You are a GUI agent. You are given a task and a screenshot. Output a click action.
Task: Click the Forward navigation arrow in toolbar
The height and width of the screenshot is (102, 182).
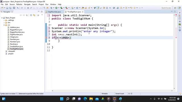coord(140,8)
